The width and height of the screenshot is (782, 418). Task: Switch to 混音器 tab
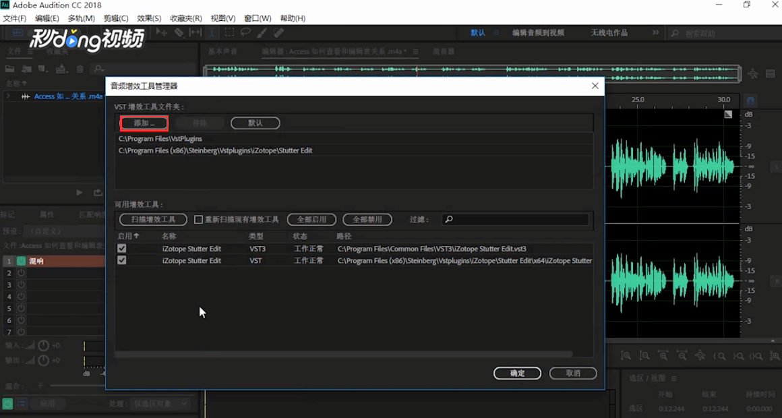pos(444,51)
